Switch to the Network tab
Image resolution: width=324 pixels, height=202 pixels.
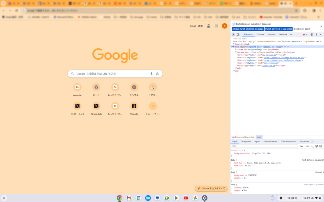(x=283, y=35)
